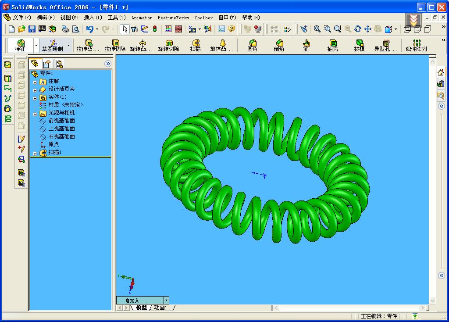Click the Rib (筋) tool
The width and height of the screenshot is (449, 322).
pos(306,46)
